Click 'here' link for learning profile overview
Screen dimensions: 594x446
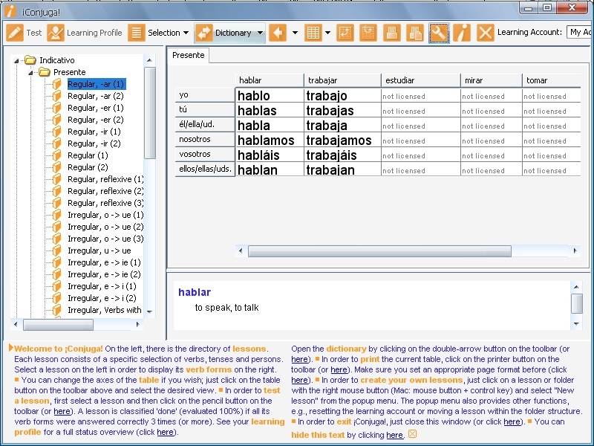point(165,432)
